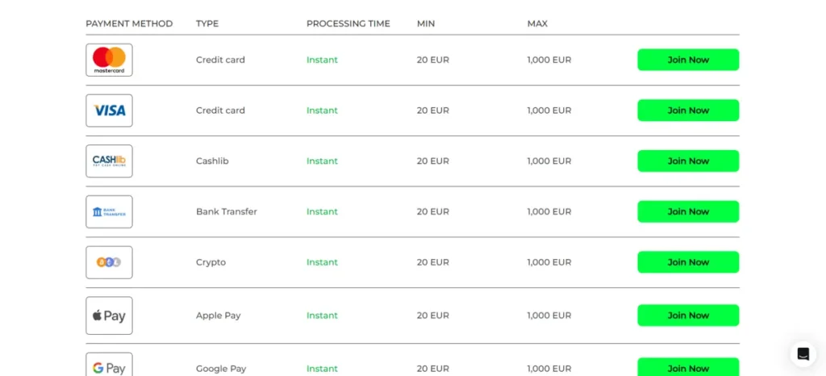The height and width of the screenshot is (376, 826).
Task: Click the Google Pay logo
Action: pos(109,367)
